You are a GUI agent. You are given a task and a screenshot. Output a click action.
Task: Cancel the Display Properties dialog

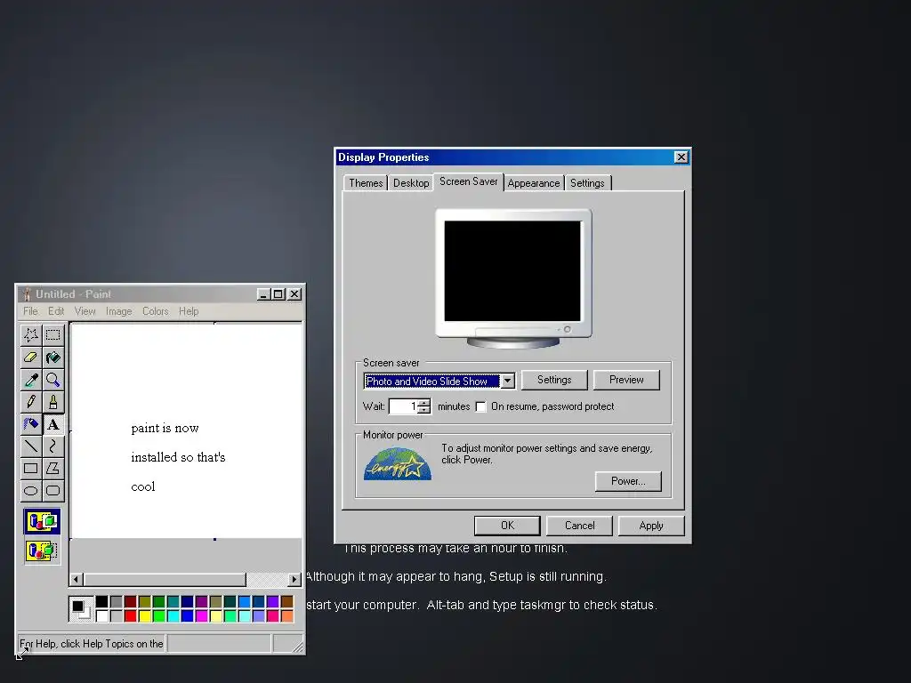579,526
